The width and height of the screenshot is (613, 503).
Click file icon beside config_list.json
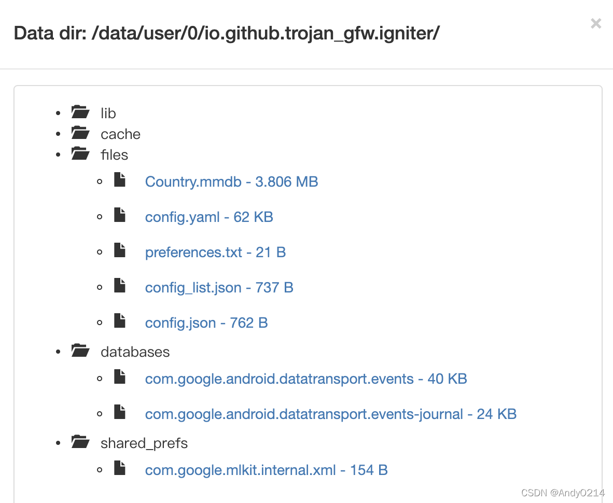pos(120,286)
